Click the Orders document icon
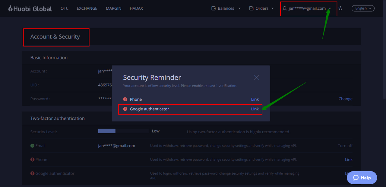This screenshot has width=386, height=187. (251, 8)
